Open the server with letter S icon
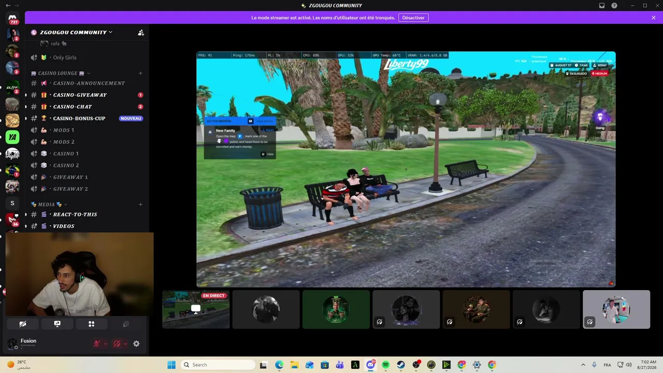 [12, 203]
